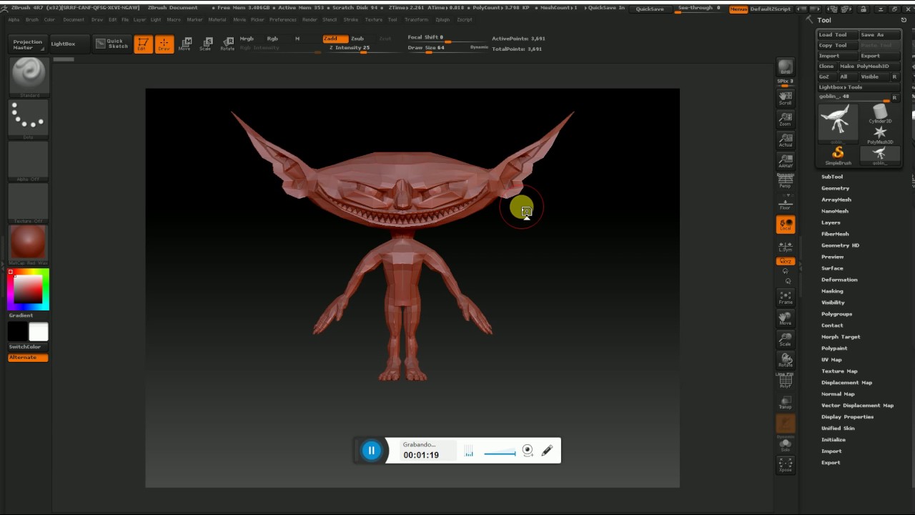Toggle Zadd sculpt mode
Screen dimensions: 915x515
click(x=335, y=39)
